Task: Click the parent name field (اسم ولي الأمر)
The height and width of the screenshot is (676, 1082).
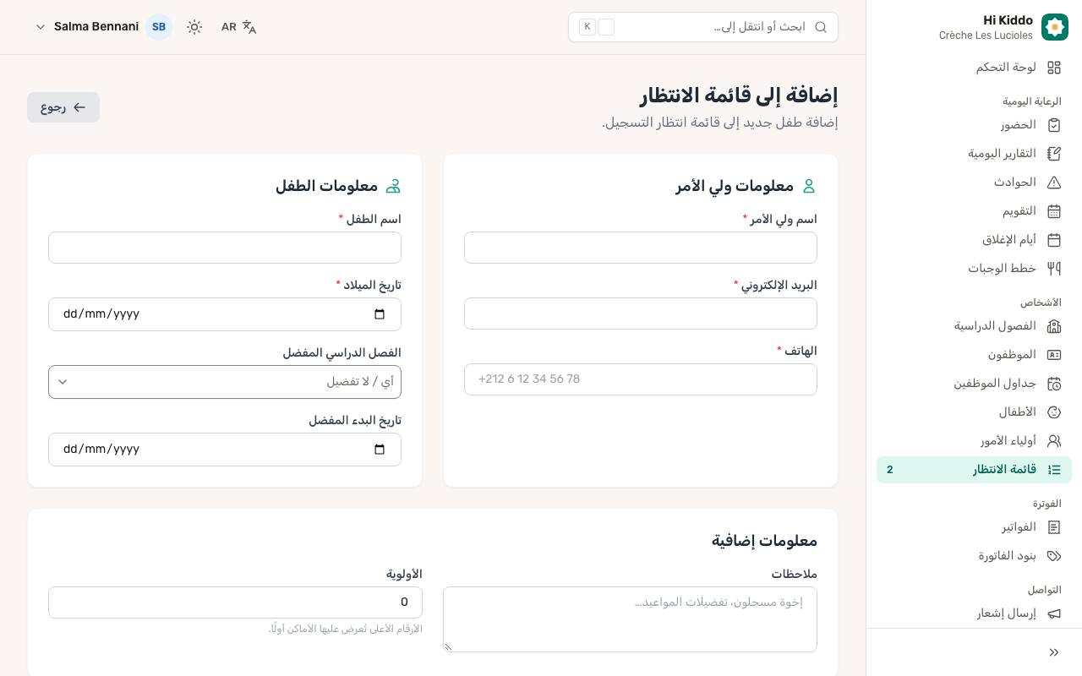Action: point(641,248)
